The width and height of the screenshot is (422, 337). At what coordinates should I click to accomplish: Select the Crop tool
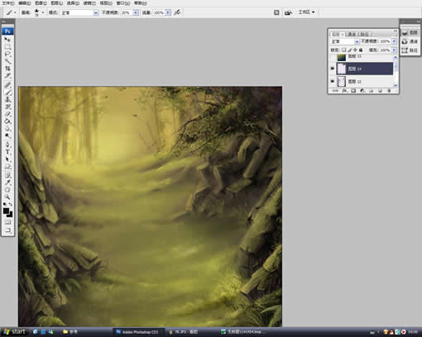click(7, 69)
